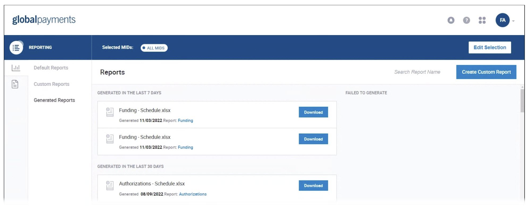The height and width of the screenshot is (206, 531).
Task: Click the Edit Selection button
Action: click(490, 48)
